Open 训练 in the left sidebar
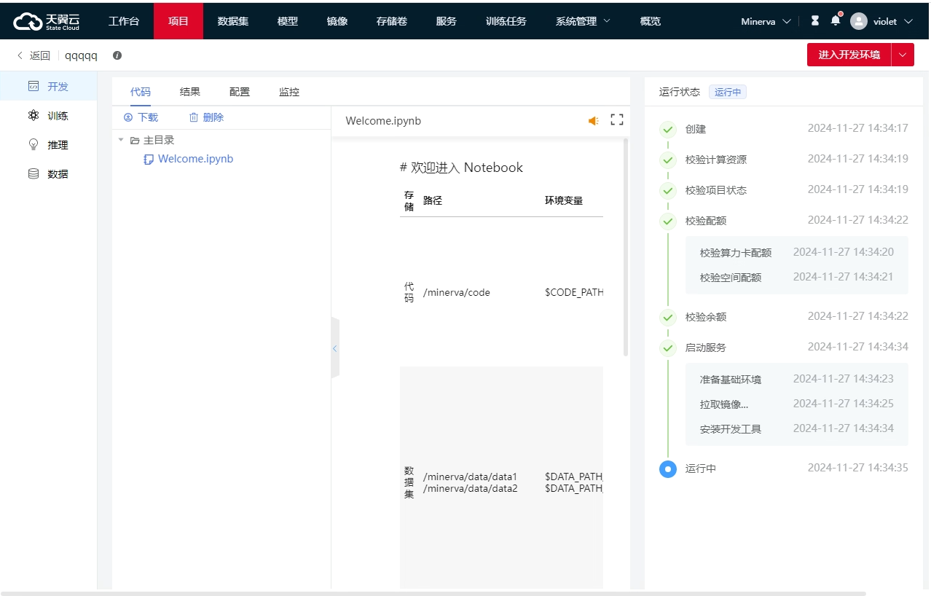Screen dimensions: 931x596 (58, 116)
